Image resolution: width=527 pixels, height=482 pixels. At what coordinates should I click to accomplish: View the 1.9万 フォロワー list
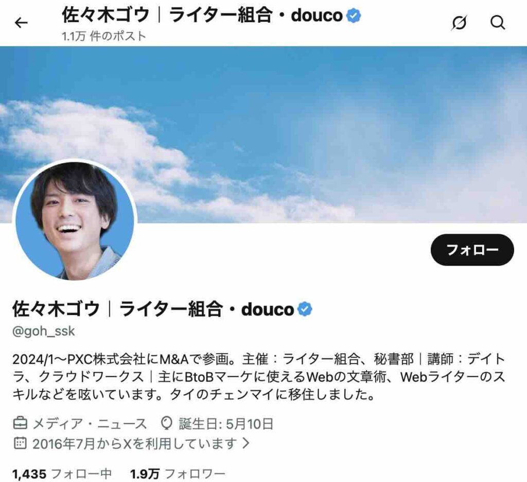pyautogui.click(x=178, y=474)
